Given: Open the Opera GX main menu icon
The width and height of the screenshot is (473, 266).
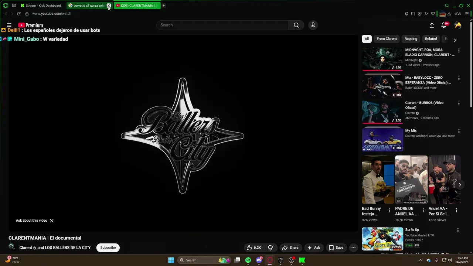Looking at the screenshot, I should [6, 6].
